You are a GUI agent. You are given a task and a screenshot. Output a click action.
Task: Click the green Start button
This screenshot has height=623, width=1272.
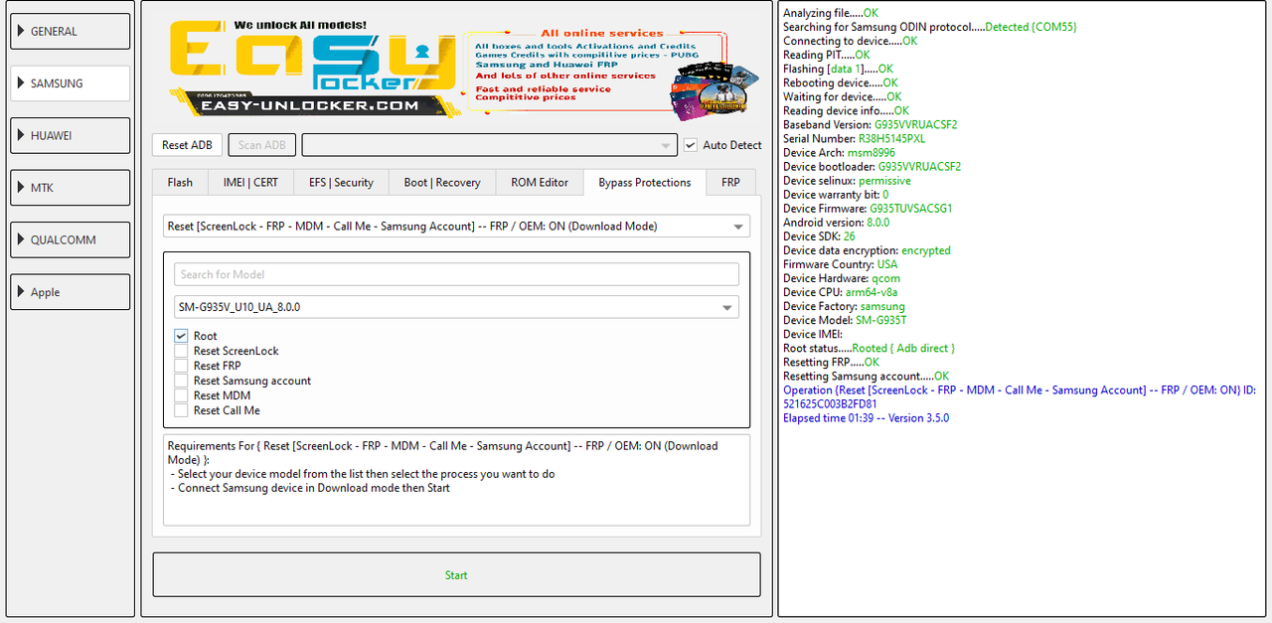456,575
